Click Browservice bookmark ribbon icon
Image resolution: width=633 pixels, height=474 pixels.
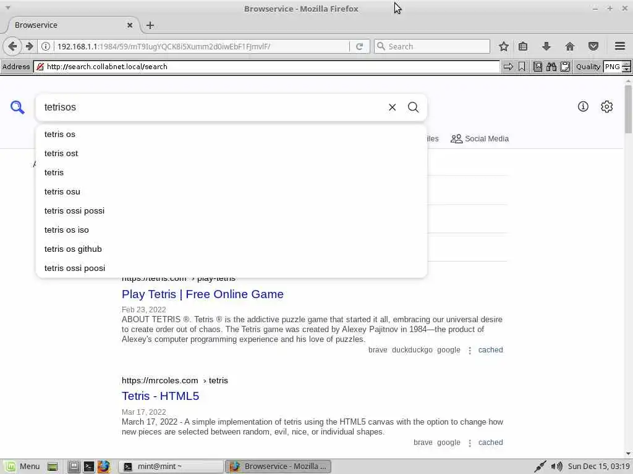[x=522, y=67]
